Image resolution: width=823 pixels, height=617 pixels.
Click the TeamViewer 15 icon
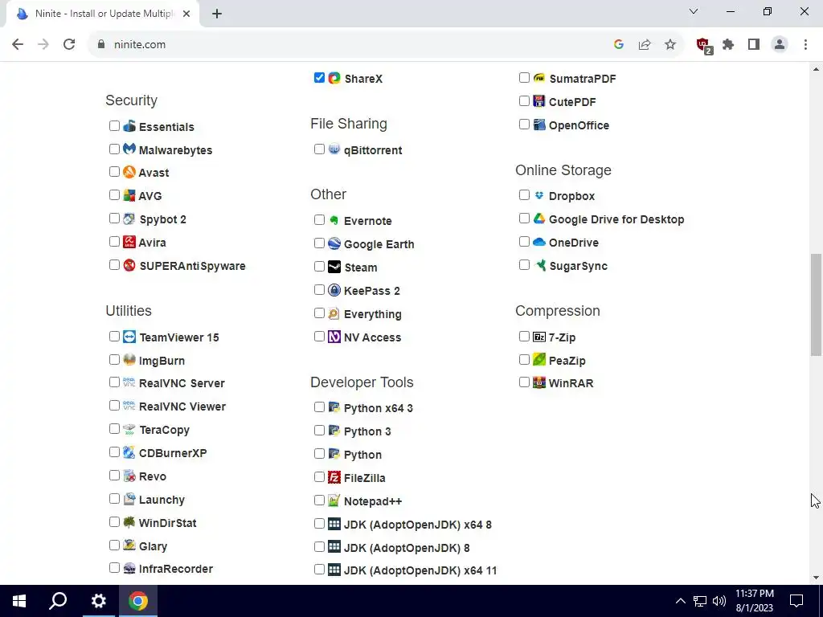129,337
